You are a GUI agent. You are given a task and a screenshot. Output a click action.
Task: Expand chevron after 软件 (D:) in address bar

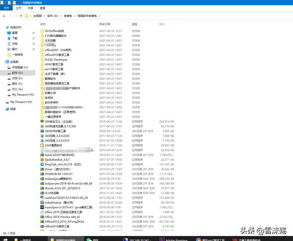click(x=61, y=16)
